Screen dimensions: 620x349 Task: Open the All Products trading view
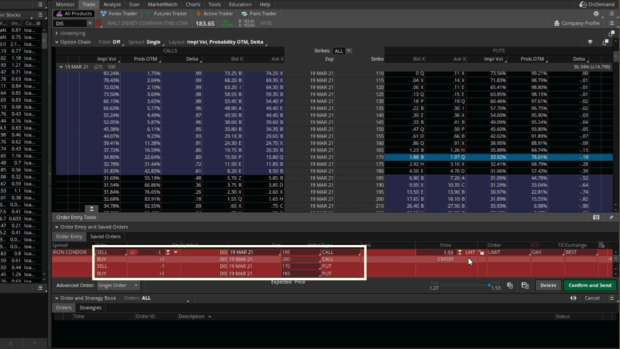point(74,13)
